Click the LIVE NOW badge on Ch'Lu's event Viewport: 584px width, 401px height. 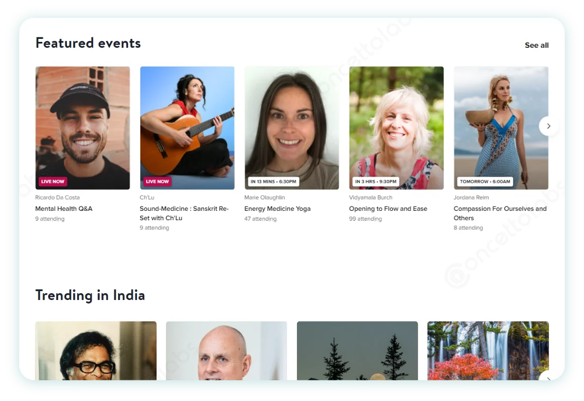tap(157, 181)
